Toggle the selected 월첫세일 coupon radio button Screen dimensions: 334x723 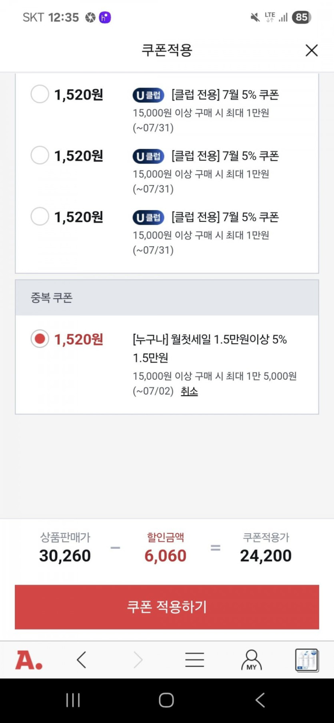pyautogui.click(x=40, y=339)
